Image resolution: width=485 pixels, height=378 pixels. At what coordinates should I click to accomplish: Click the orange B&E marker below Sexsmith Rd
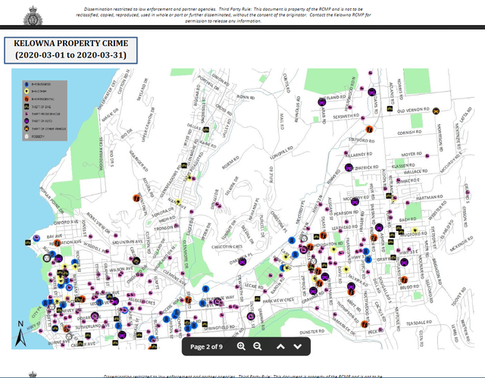coord(369,130)
